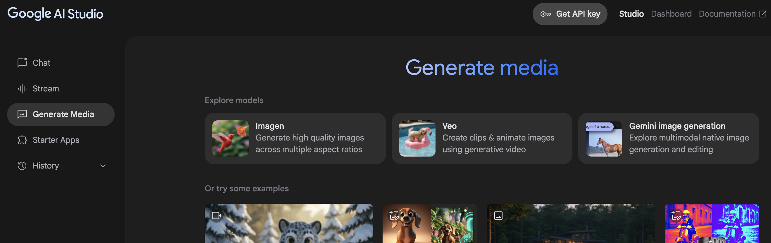Choose the Gemini image generation card
Screen dimensions: 771x243
point(668,138)
